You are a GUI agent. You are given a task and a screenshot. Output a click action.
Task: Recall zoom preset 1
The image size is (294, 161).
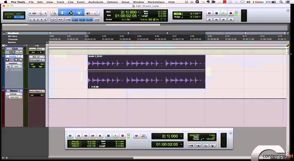click(x=31, y=19)
